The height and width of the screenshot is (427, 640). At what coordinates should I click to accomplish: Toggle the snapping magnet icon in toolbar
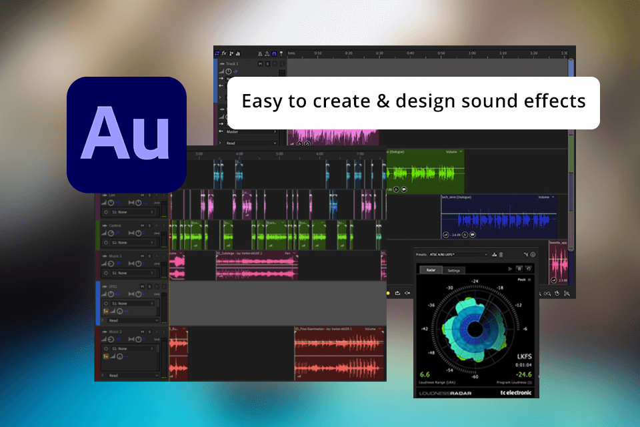(274, 53)
